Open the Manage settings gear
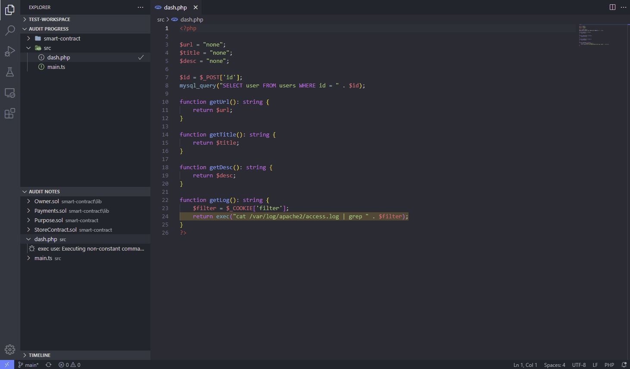The width and height of the screenshot is (630, 369). (x=10, y=349)
